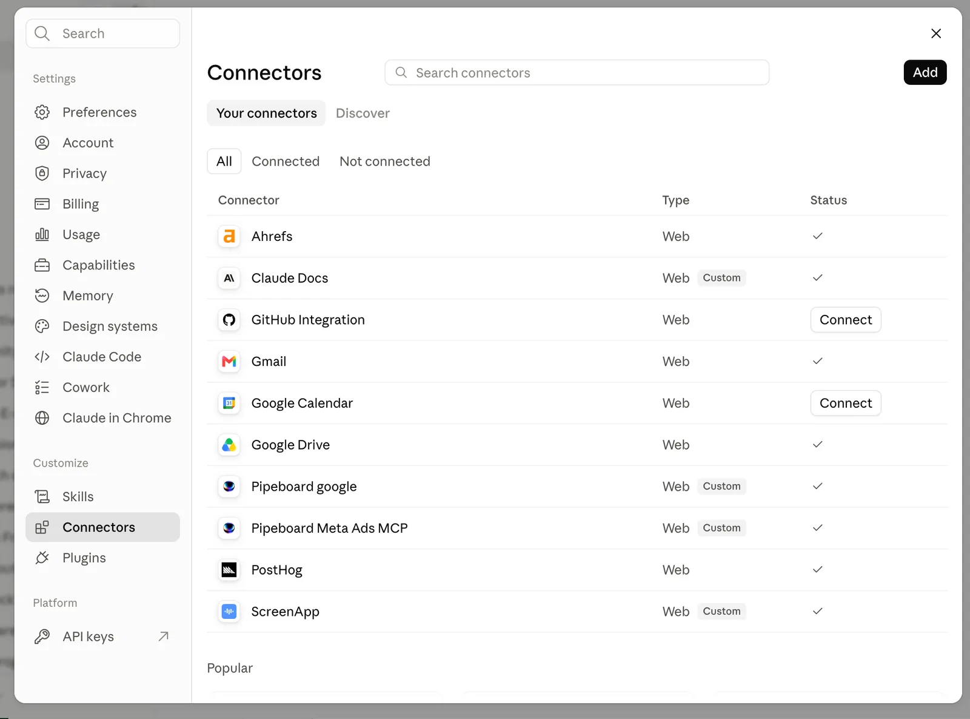Open the Pipeboard google connector row

coord(577,487)
